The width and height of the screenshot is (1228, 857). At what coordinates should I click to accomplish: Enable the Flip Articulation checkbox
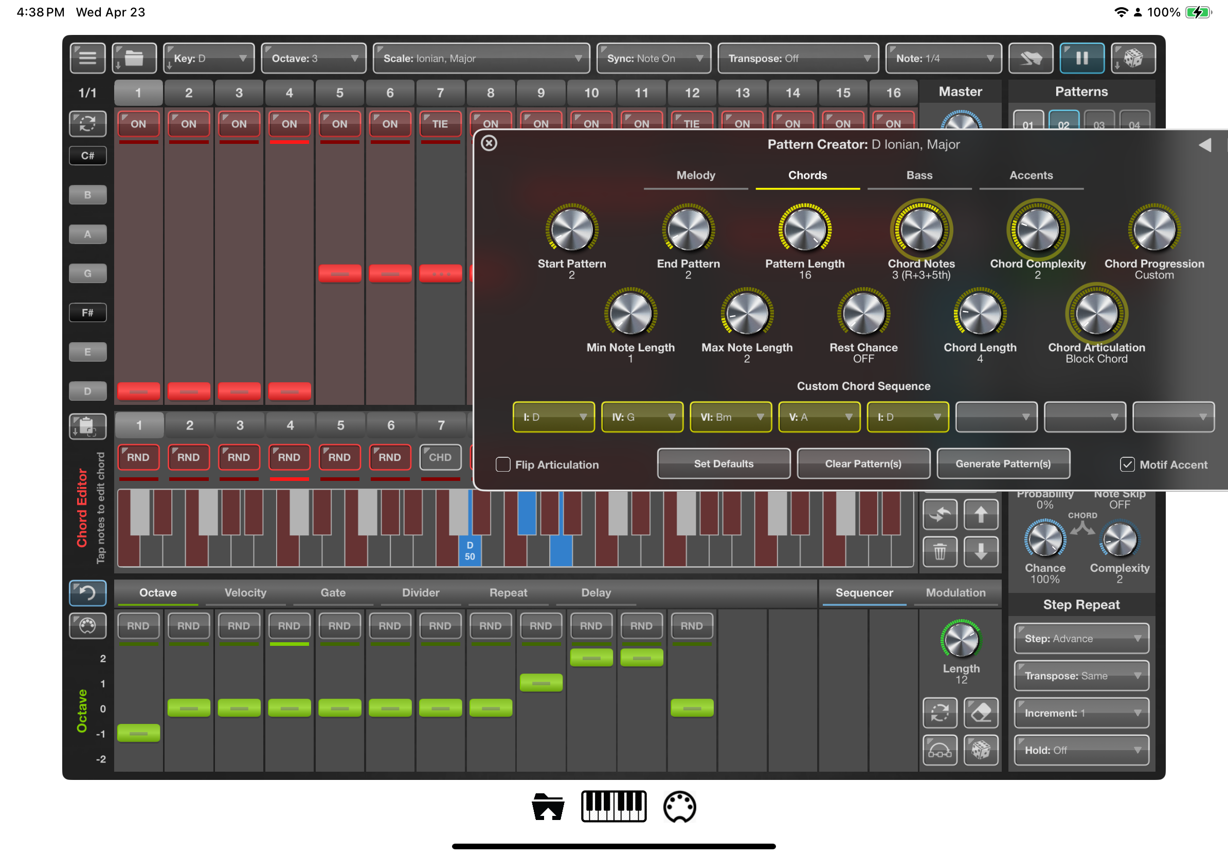(x=503, y=464)
